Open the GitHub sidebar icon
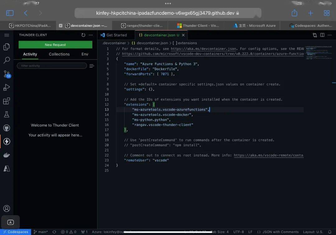Image resolution: width=336 pixels, height=235 pixels. [7, 128]
